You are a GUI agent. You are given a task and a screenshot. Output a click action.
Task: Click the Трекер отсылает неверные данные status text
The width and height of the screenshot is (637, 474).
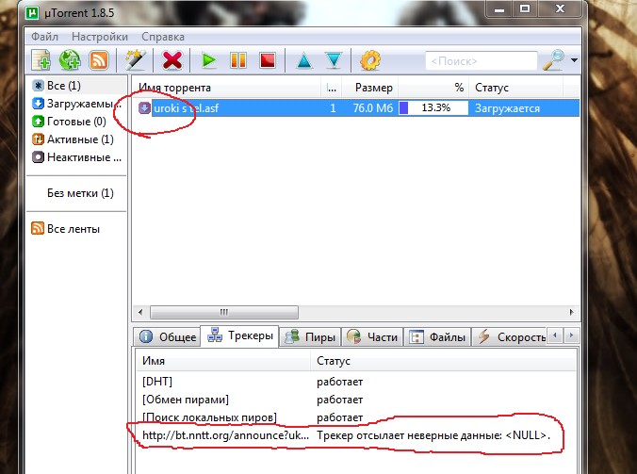pyautogui.click(x=433, y=435)
